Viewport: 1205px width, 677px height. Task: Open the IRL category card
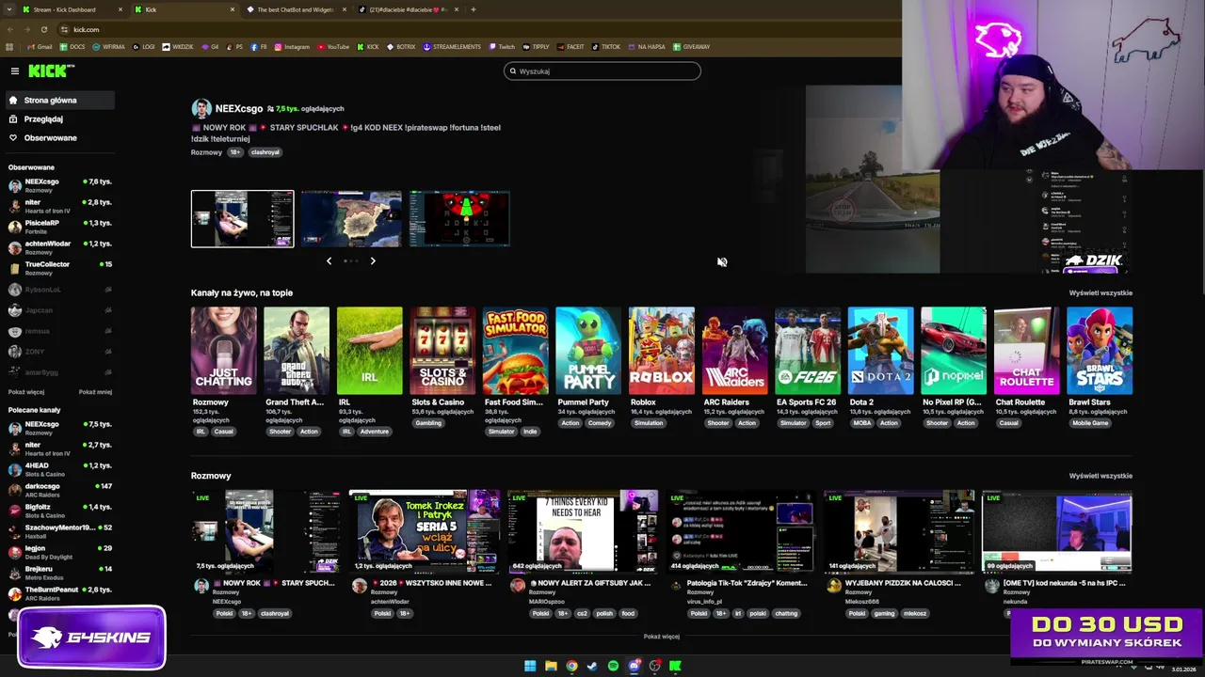(x=369, y=351)
